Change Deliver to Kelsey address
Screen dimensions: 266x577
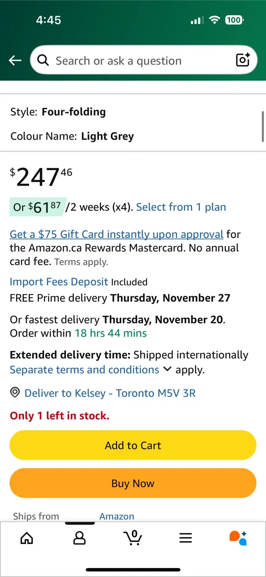point(110,393)
